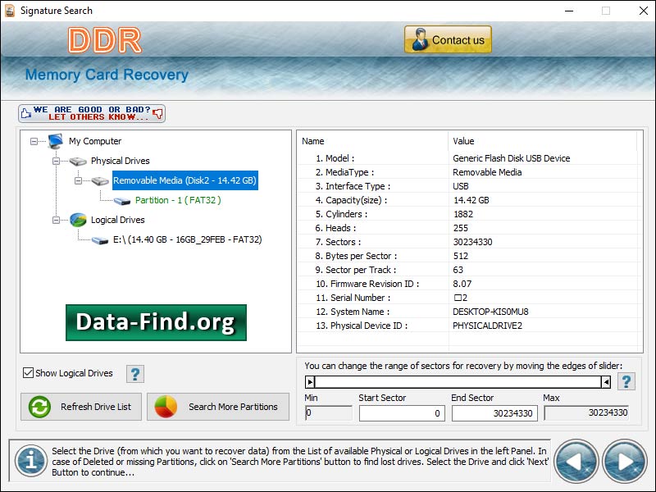Open help beside Show Logical Drives
This screenshot has height=492, width=656.
tap(134, 374)
